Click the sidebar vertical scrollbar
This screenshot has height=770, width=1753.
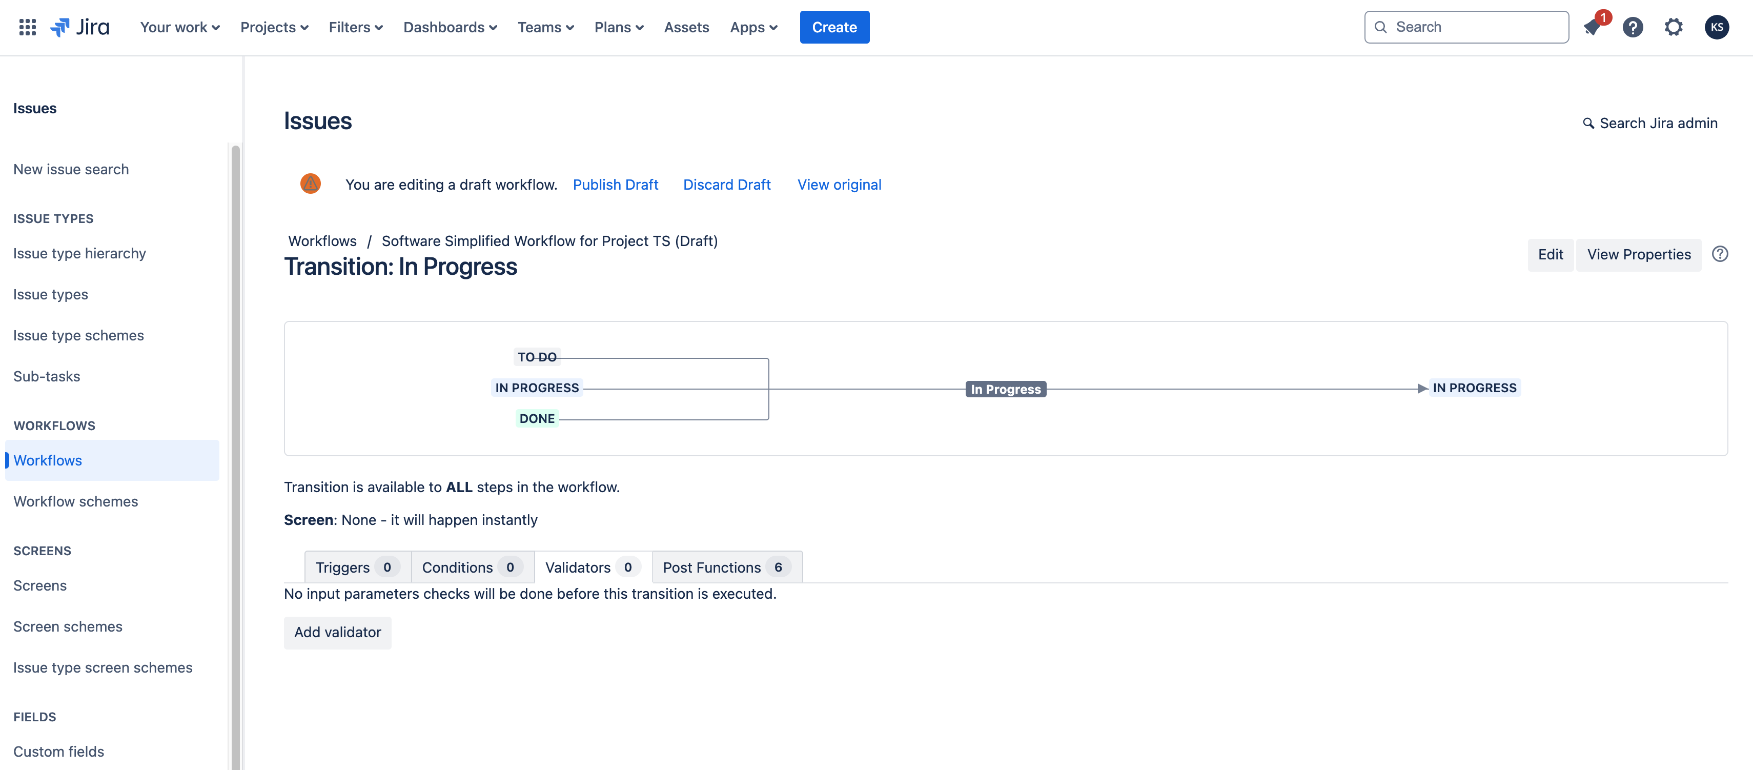pos(235,456)
